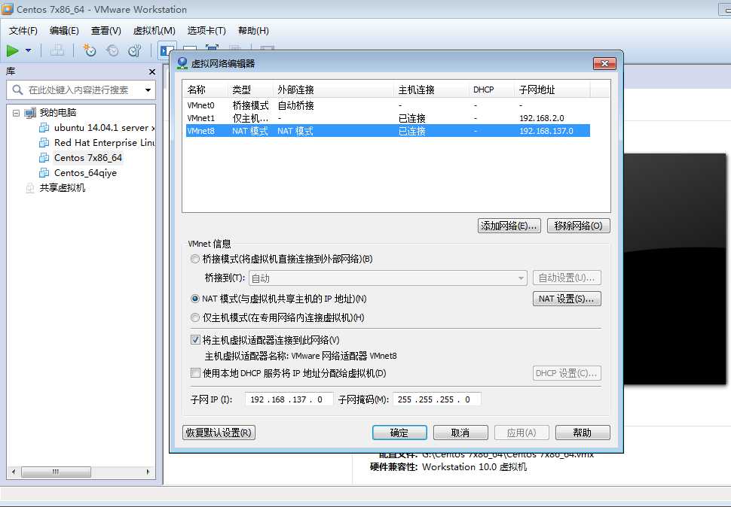Screen dimensions: 731x507
Task: Click the 移除网络(O) button
Action: (x=579, y=226)
